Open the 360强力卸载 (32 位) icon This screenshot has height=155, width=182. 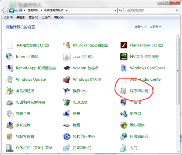[10, 45]
